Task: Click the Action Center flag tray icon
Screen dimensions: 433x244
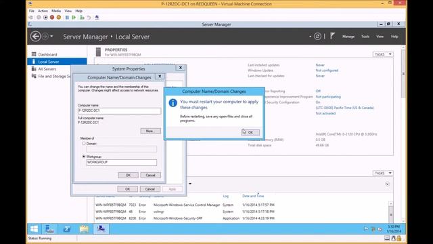Action: point(366,229)
